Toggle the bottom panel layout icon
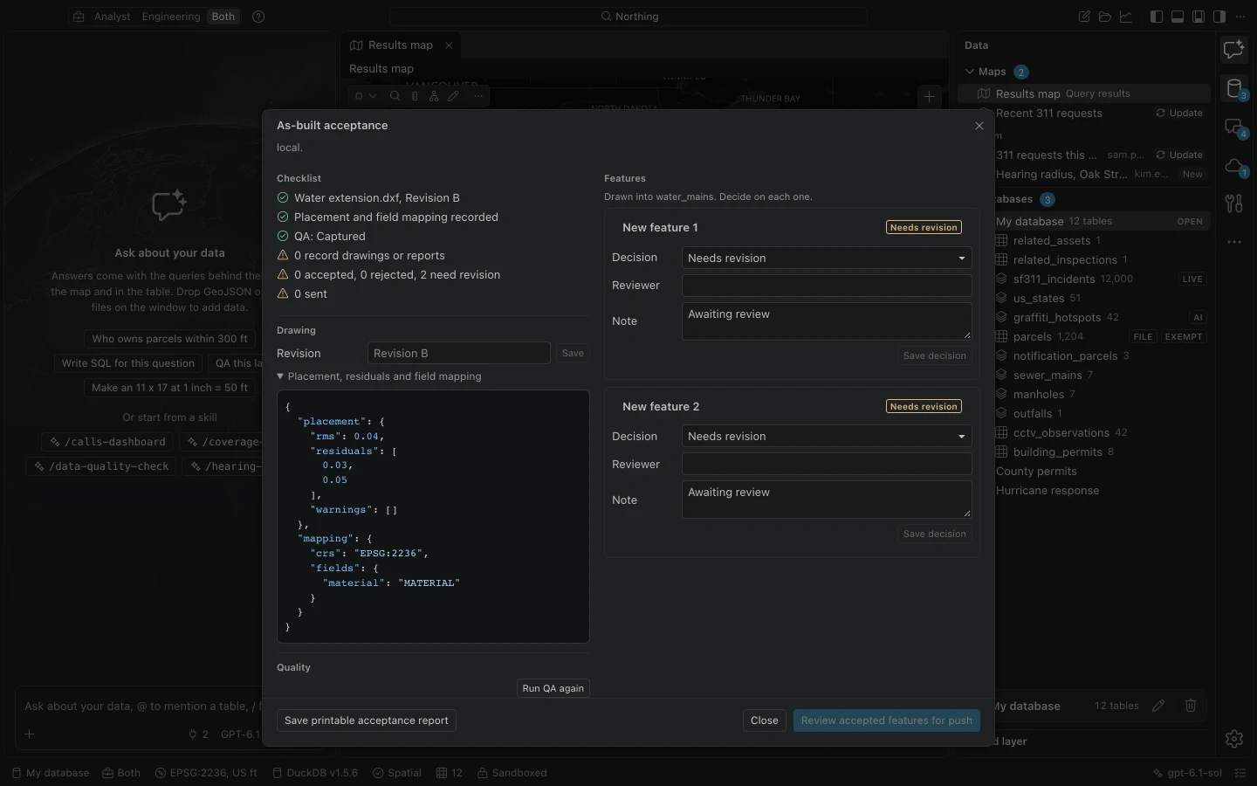This screenshot has height=786, width=1257. (1178, 17)
